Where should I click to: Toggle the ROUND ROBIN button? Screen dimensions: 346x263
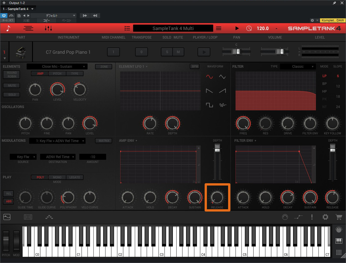12,75
